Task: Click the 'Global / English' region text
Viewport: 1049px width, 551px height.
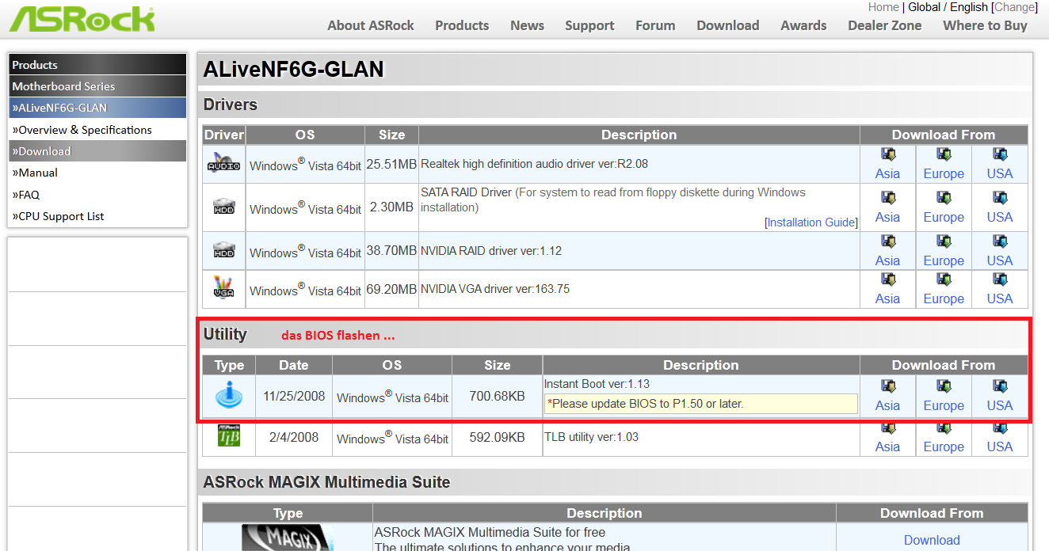Action: (x=948, y=7)
